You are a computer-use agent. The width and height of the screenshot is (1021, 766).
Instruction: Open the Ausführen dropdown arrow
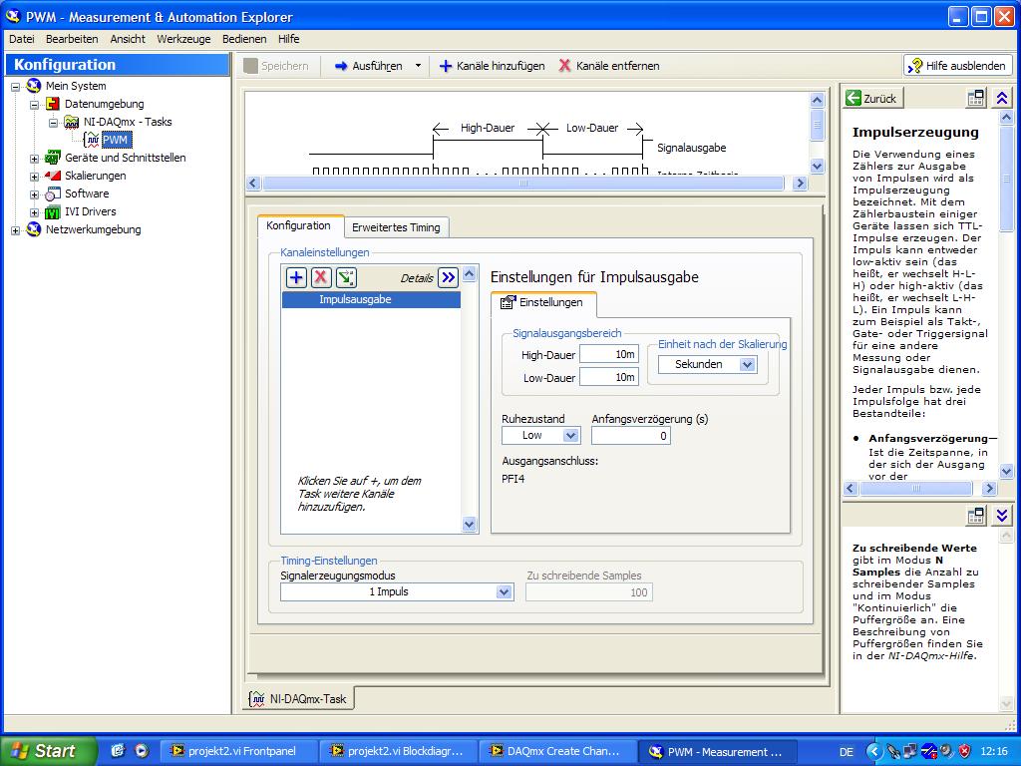tap(418, 66)
